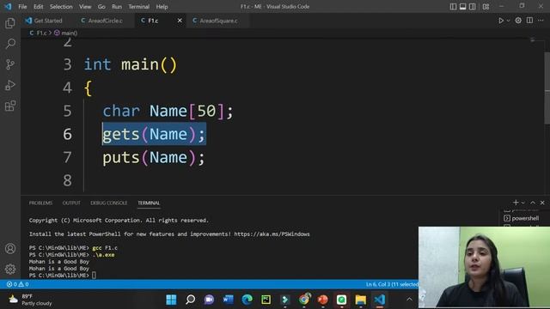This screenshot has height=309, width=550.
Task: Open editor More Actions ellipsis
Action: pos(541,21)
